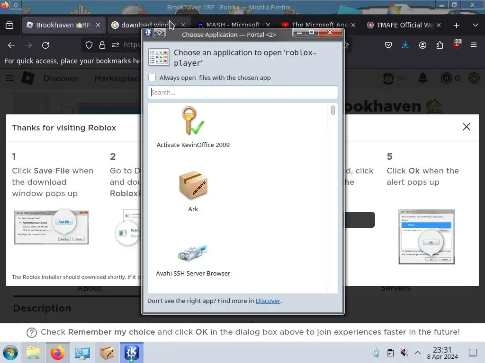Screen dimensions: 485x363
Task: Click the Robux balance icon
Action: (x=446, y=78)
